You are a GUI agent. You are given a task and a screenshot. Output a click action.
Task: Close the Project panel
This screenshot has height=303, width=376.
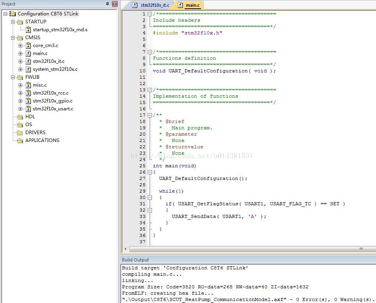[115, 4]
